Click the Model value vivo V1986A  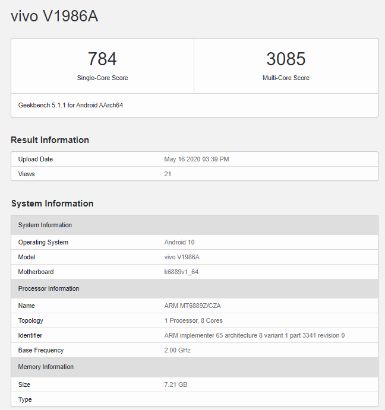[182, 257]
